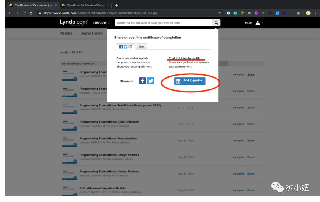Click Add to profile LinkedIn button

[x=190, y=81]
